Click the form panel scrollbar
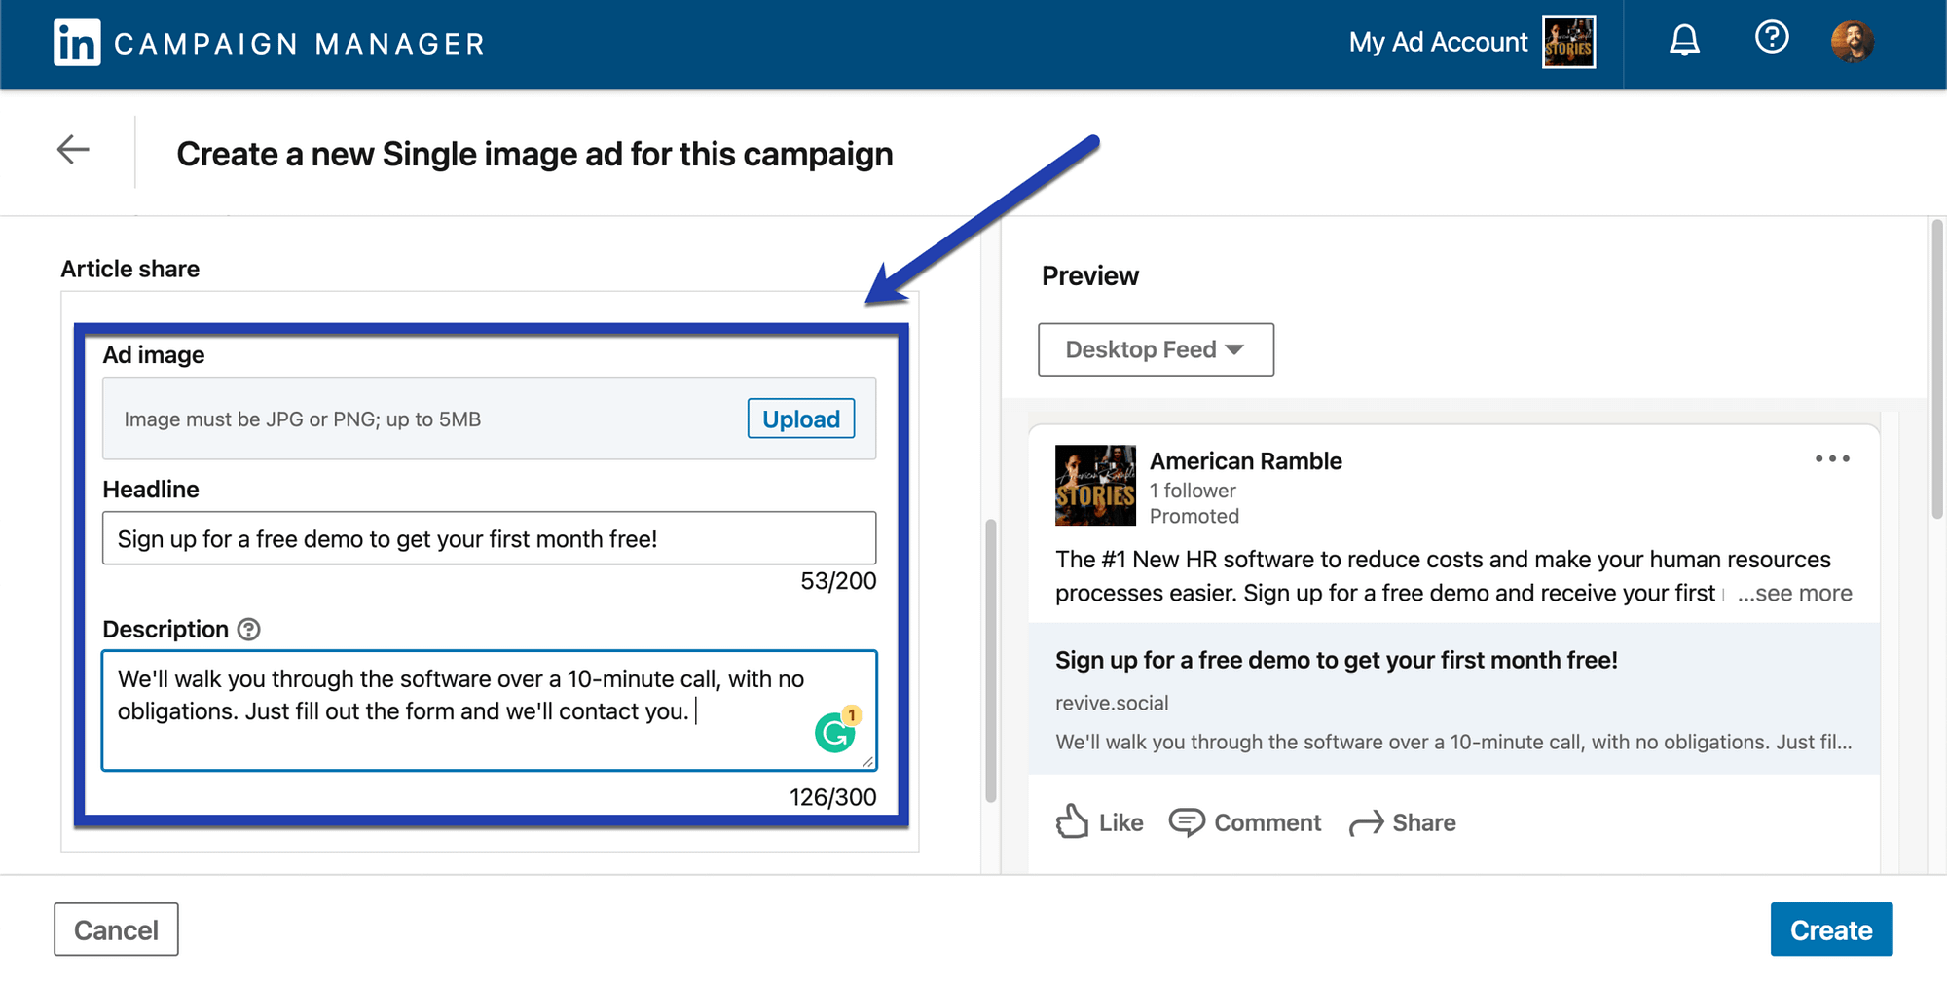This screenshot has height=983, width=1947. [x=991, y=662]
